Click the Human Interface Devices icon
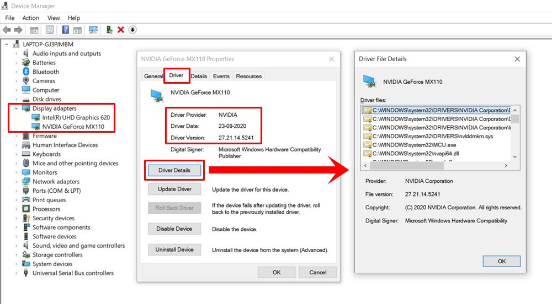 point(26,145)
